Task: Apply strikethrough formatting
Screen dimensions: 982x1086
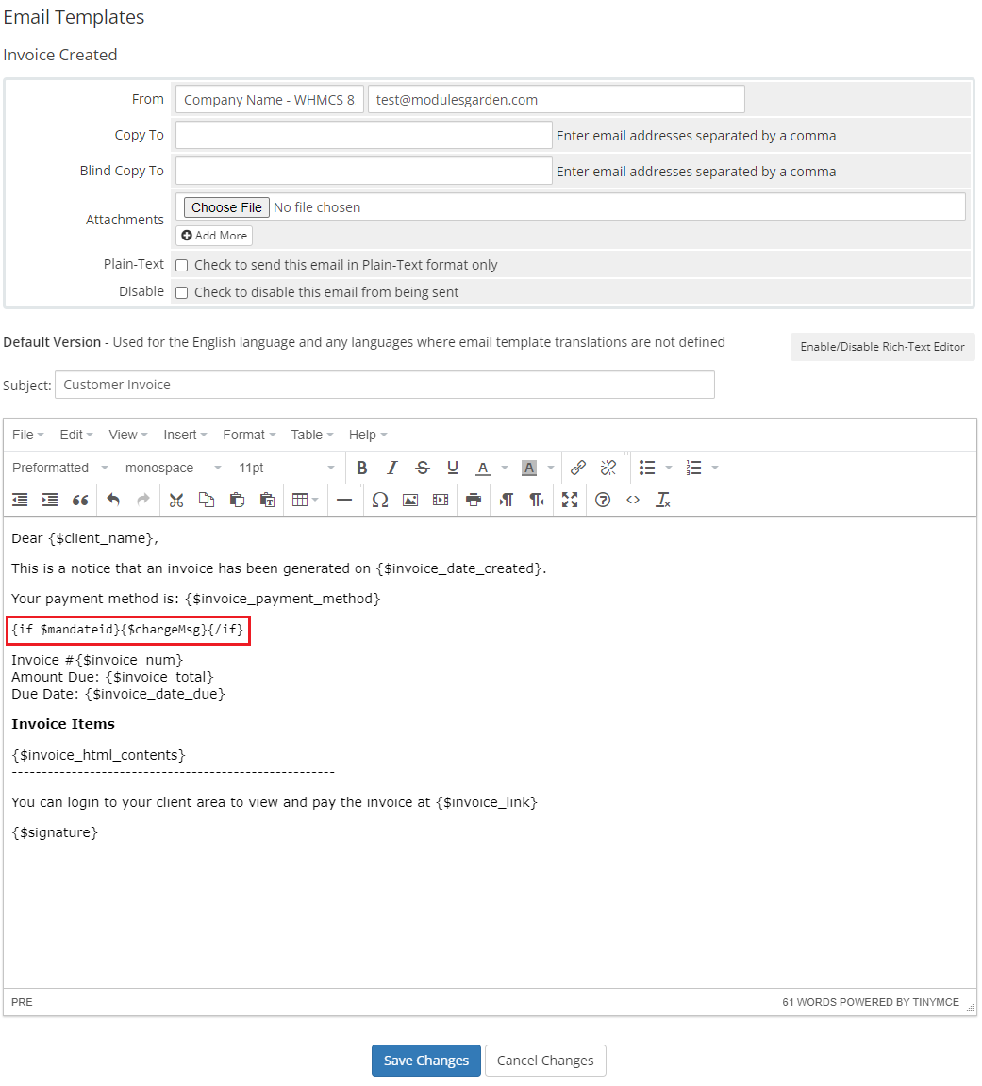Action: coord(422,469)
